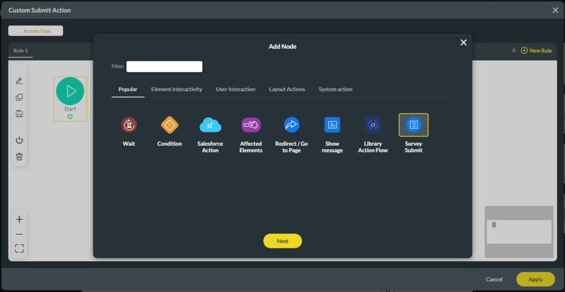Add a New Rule
Image resolution: width=565 pixels, height=292 pixels.
pos(536,51)
